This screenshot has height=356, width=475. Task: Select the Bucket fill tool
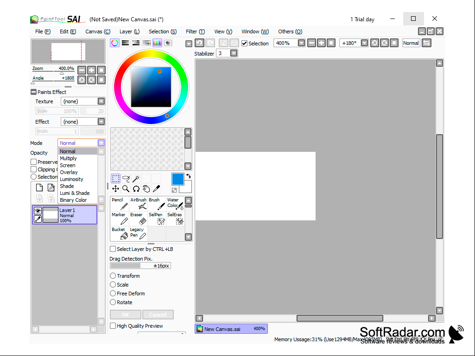[x=120, y=233]
